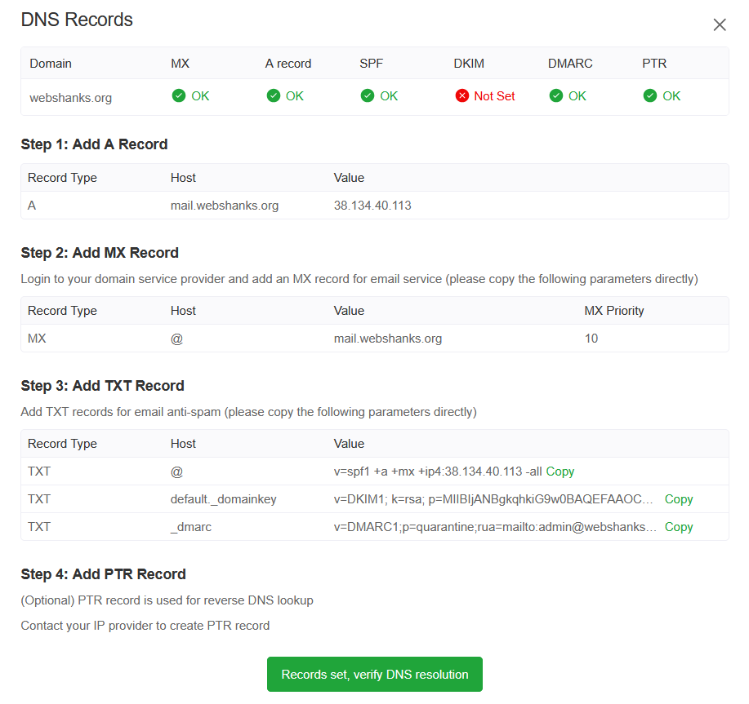Click the DKIM red Not Set icon
Image resolution: width=749 pixels, height=704 pixels.
tap(462, 96)
